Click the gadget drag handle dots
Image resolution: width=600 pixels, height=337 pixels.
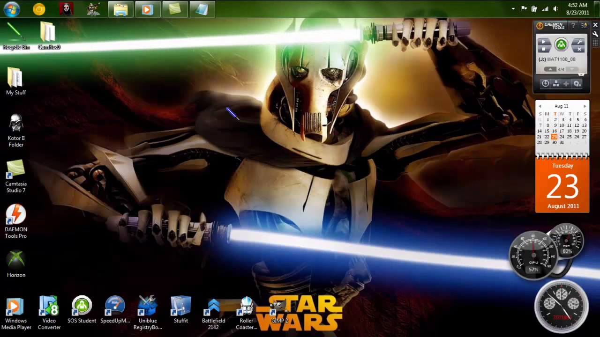595,42
